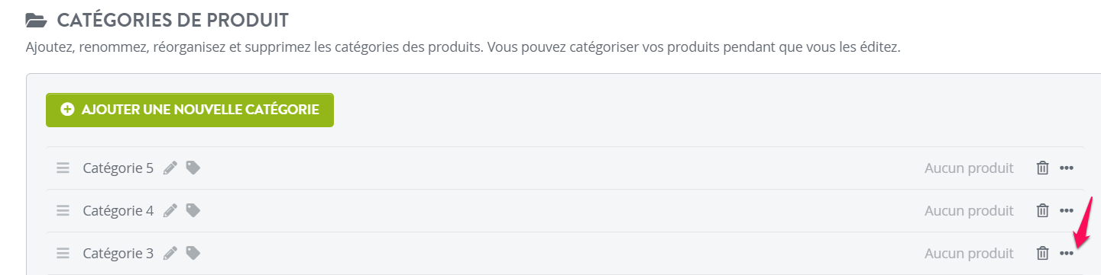Open the ellipsis menu for Catégorie 3

[x=1067, y=253]
